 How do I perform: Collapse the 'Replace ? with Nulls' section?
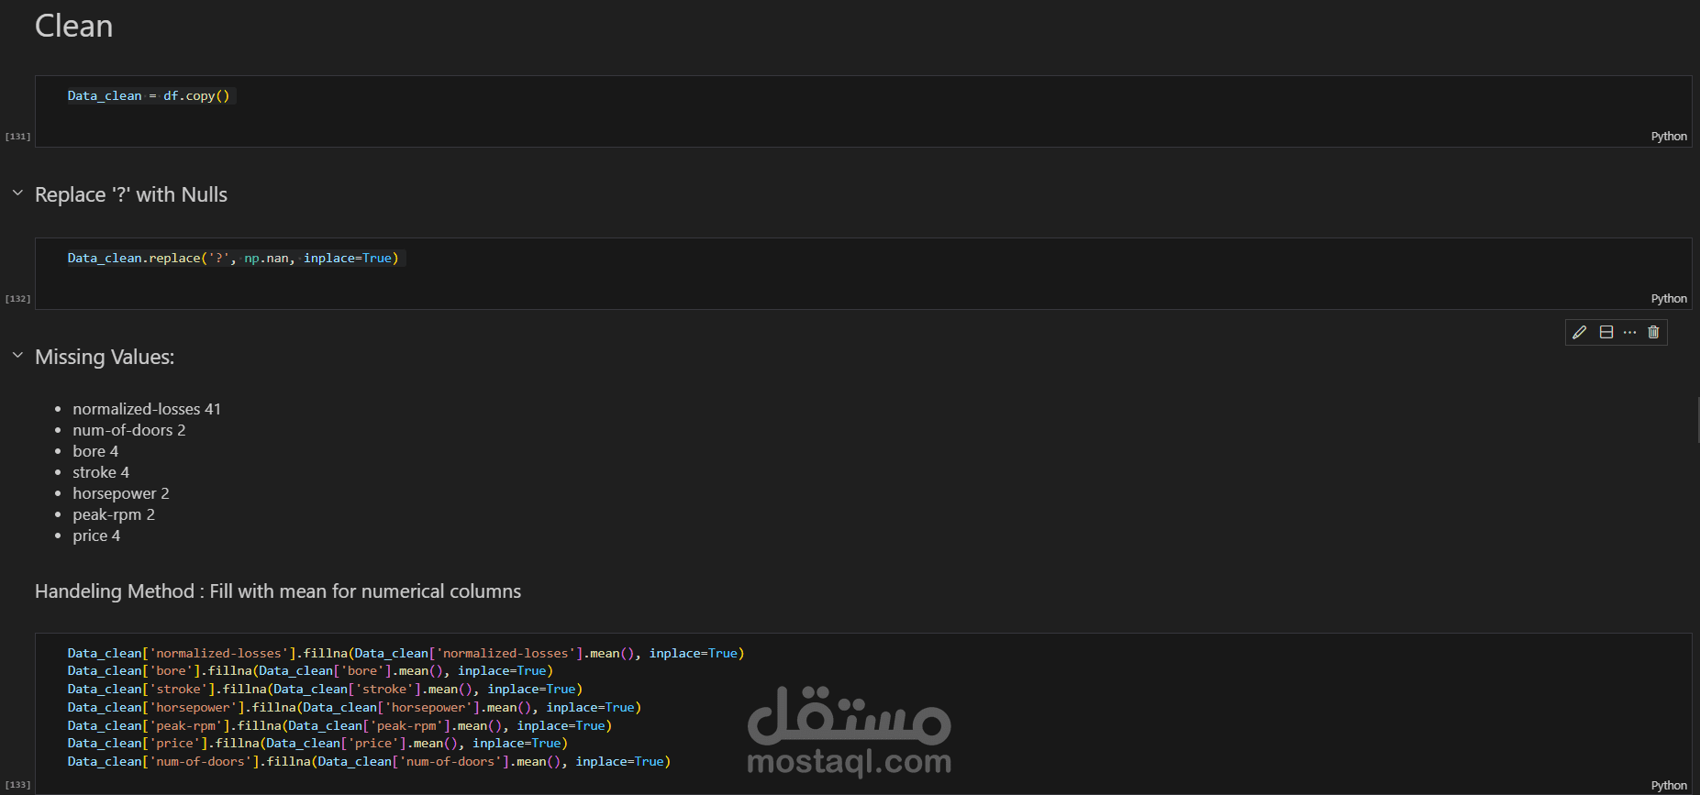click(x=17, y=193)
